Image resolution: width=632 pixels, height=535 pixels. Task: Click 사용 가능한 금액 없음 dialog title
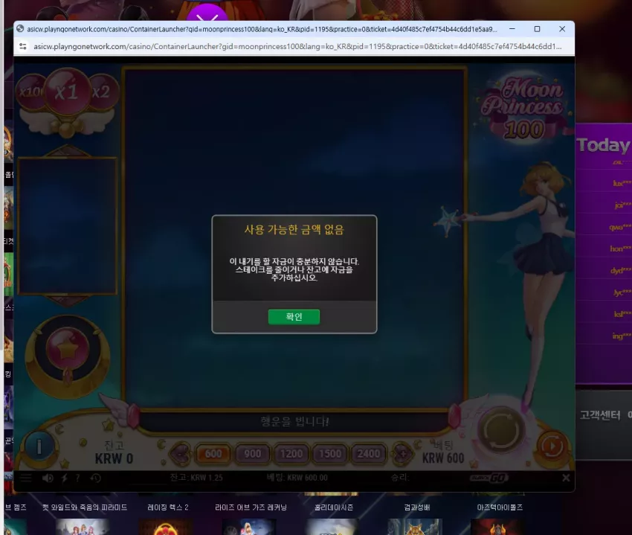[x=294, y=230]
